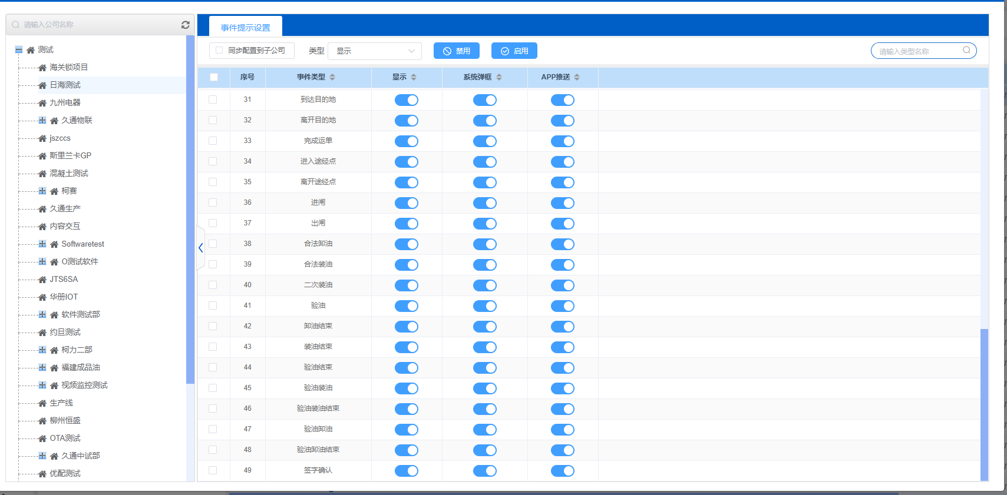Image resolution: width=1007 pixels, height=495 pixels.
Task: Expand the 久通中试部 tree node
Action: [42, 456]
